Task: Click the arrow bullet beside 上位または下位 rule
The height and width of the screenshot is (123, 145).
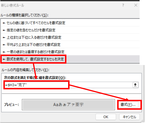Action: point(4,38)
